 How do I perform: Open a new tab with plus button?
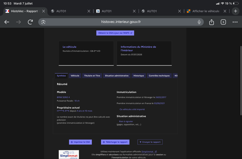(236, 11)
